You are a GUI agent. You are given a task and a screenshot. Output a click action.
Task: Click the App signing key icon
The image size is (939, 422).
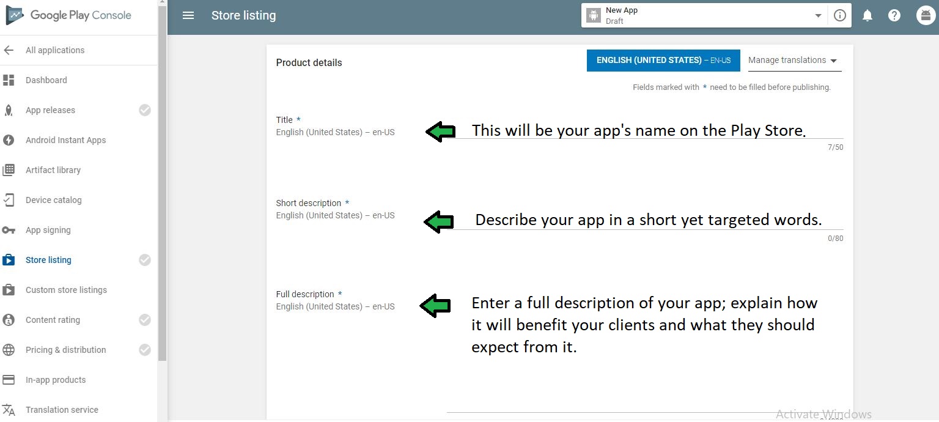coord(9,230)
